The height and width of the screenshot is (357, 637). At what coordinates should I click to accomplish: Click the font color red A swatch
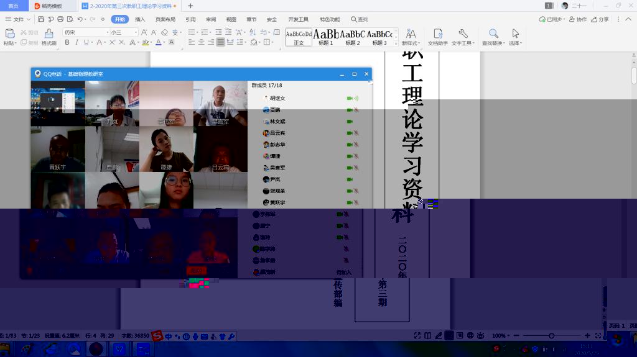point(159,42)
